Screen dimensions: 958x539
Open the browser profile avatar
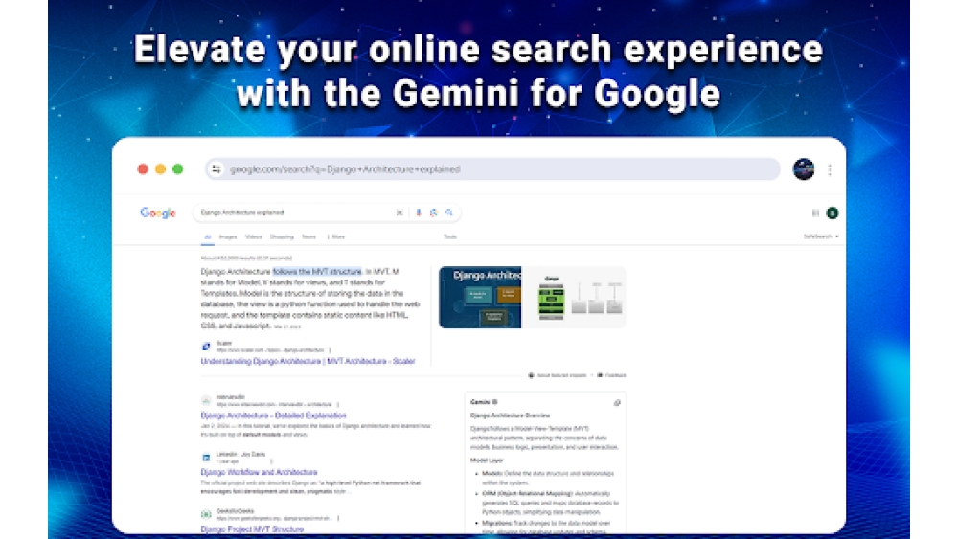click(x=804, y=169)
